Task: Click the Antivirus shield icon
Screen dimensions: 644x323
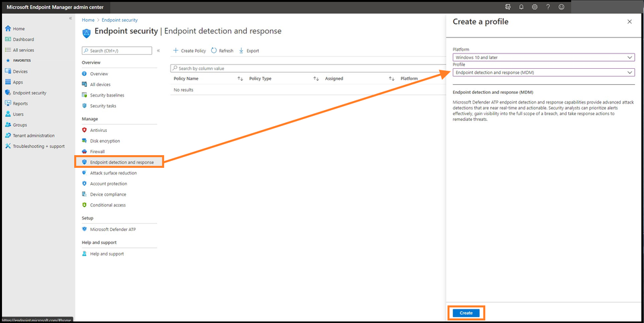Action: tap(84, 130)
